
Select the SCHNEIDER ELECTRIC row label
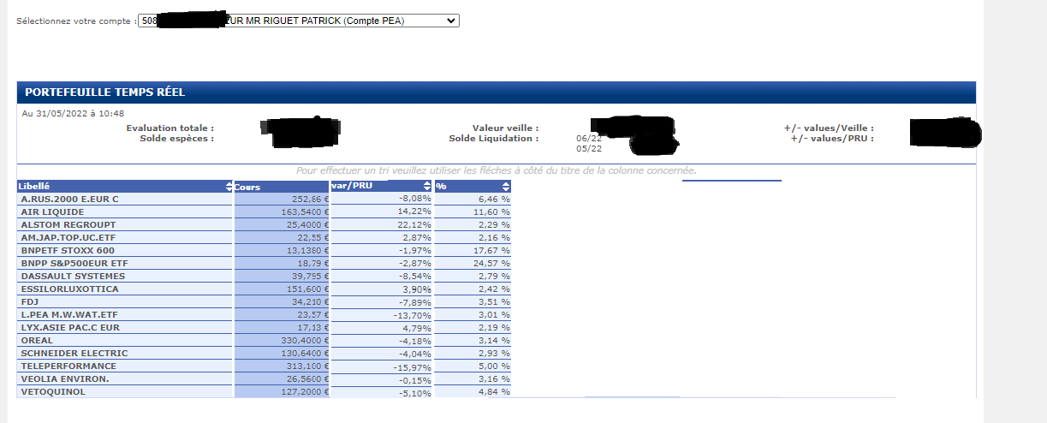point(74,353)
